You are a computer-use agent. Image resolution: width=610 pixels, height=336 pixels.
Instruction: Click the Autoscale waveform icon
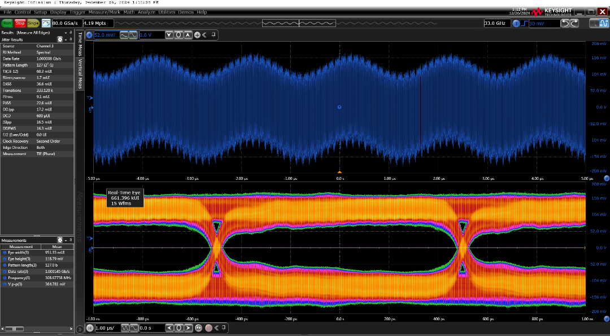[x=46, y=23]
